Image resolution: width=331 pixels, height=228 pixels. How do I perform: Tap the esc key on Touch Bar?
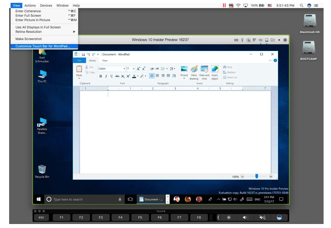coord(41,217)
